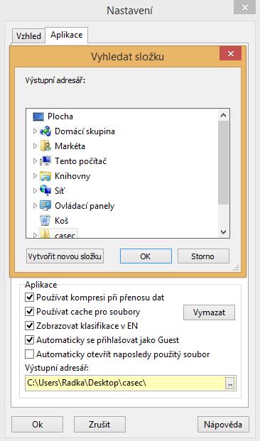Click the Domácí skupina homegroup icon
The width and height of the screenshot is (260, 441).
(45, 131)
